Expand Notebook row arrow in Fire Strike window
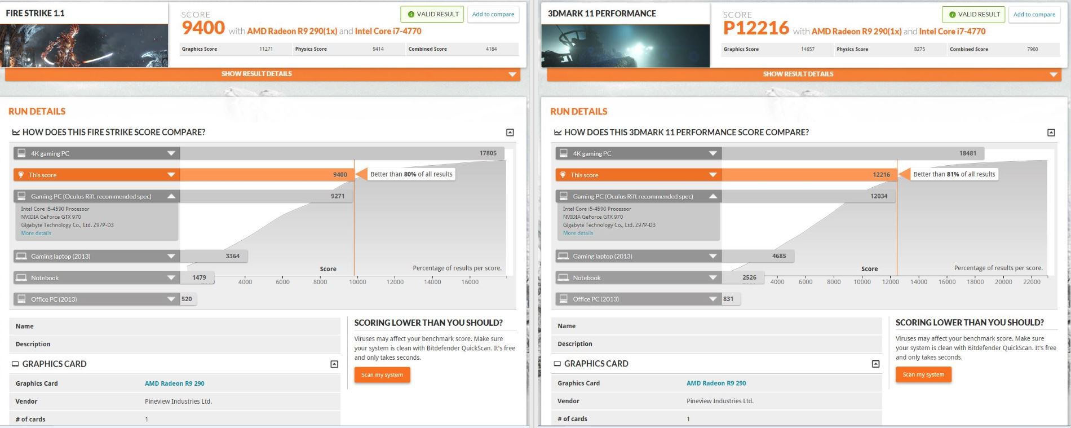Viewport: 1071px width, 428px height. (171, 277)
